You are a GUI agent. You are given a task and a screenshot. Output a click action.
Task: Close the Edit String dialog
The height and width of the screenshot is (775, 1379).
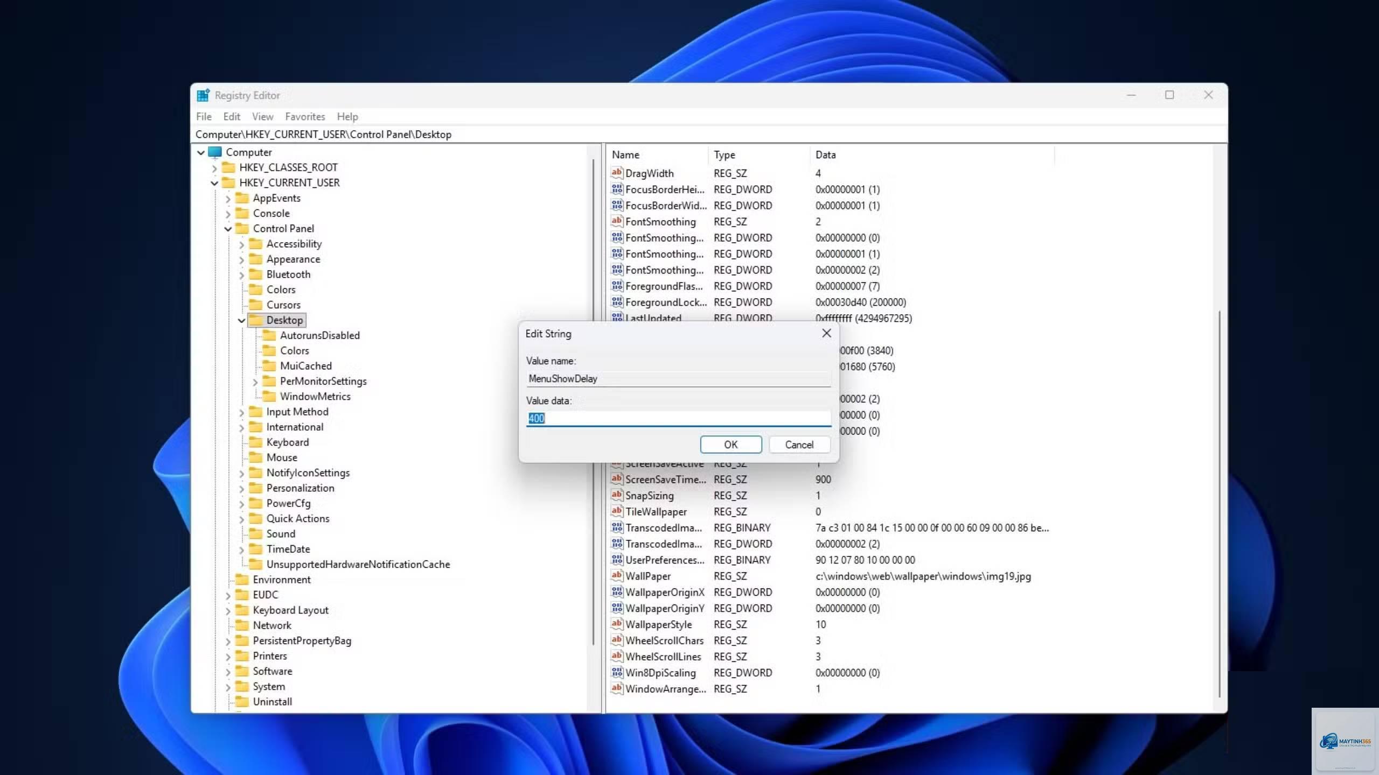pos(826,333)
